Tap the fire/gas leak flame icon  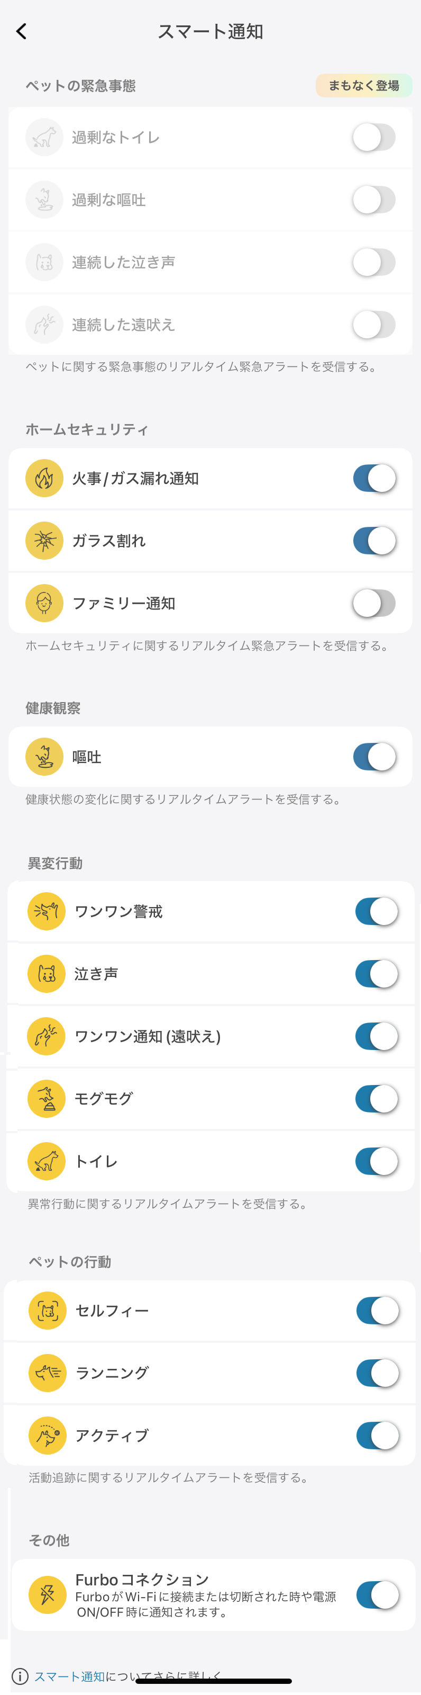click(x=44, y=478)
